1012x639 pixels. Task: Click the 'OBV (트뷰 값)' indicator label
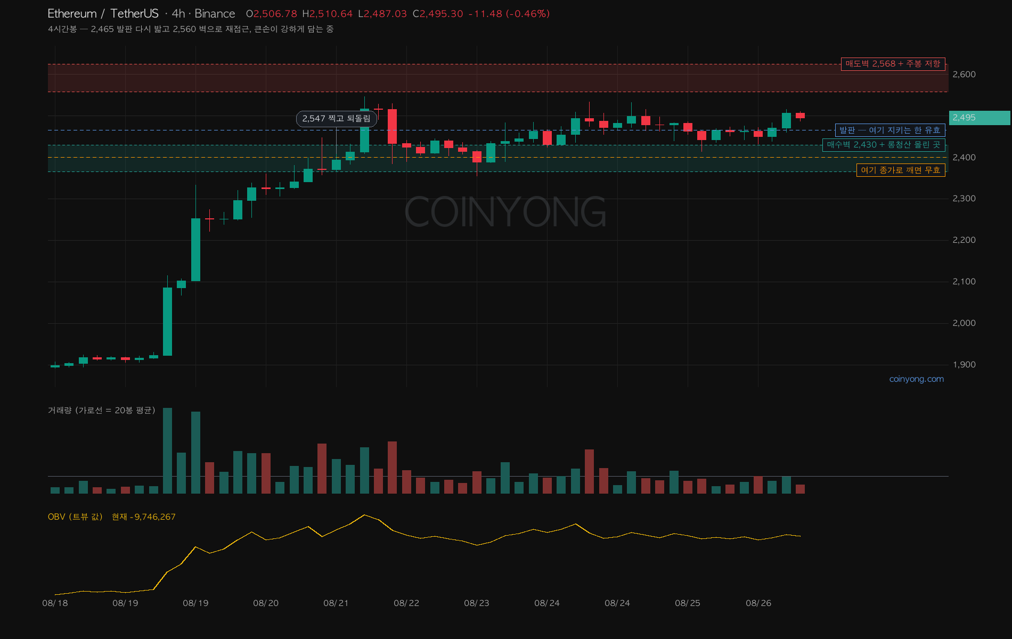click(x=75, y=517)
